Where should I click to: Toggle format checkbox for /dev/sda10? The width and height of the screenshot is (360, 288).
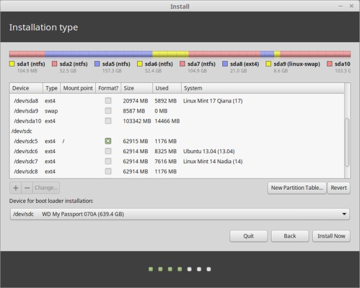tap(108, 120)
